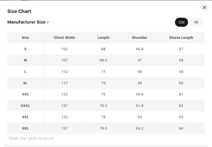Click the Sleeve Length column header
The height and width of the screenshot is (147, 212).
(181, 38)
